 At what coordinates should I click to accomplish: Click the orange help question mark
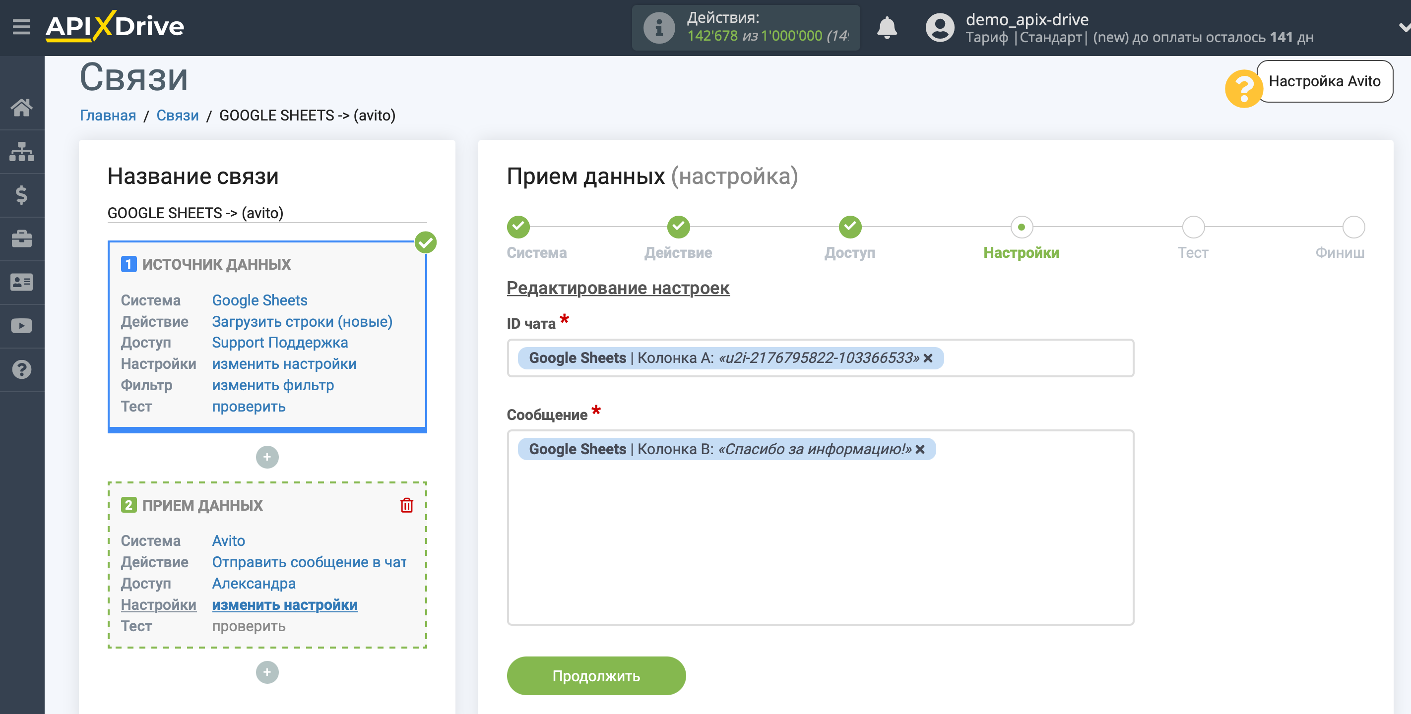click(1243, 88)
